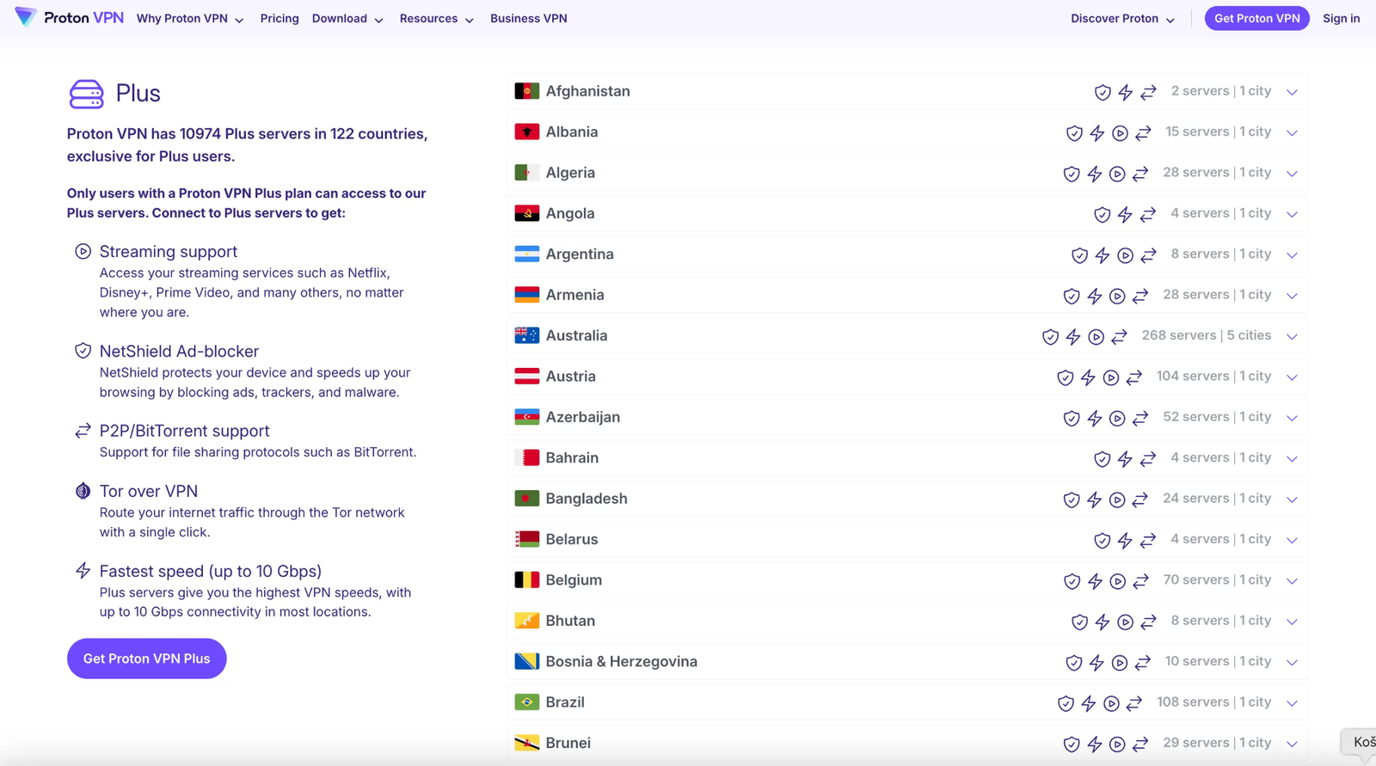This screenshot has height=766, width=1376.
Task: Expand the Austria row chevron
Action: point(1292,377)
